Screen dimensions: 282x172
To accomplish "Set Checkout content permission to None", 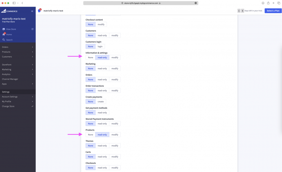I will point(90,24).
